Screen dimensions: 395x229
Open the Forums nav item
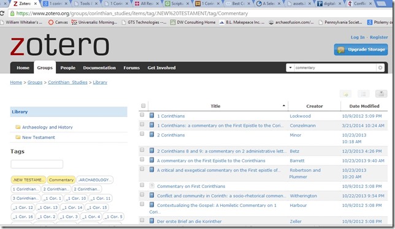[x=131, y=68]
